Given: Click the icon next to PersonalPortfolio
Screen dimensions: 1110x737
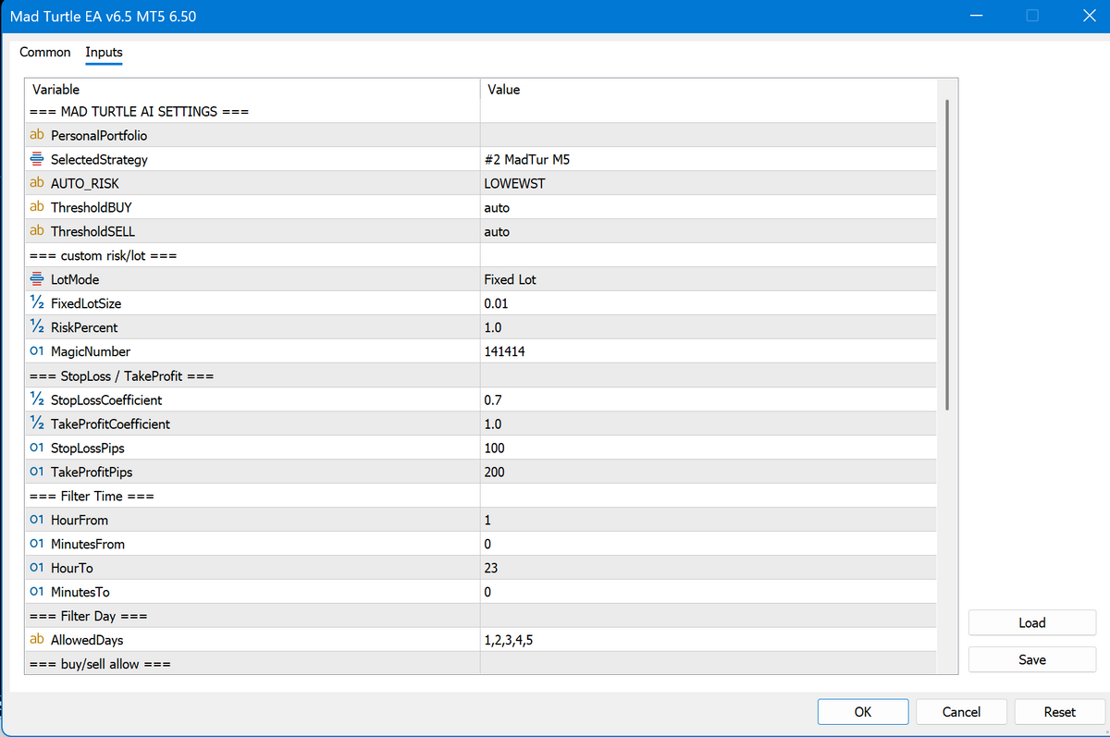Looking at the screenshot, I should (x=37, y=136).
